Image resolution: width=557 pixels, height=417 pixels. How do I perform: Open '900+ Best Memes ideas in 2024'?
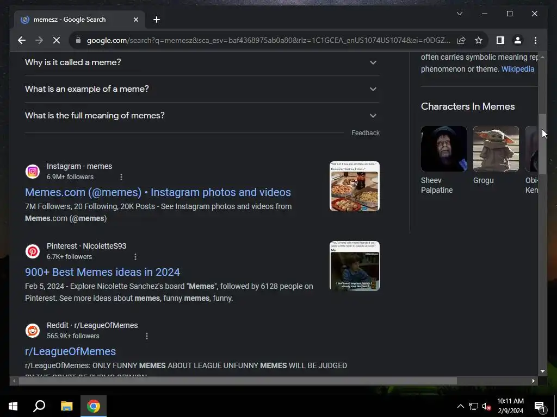point(102,272)
